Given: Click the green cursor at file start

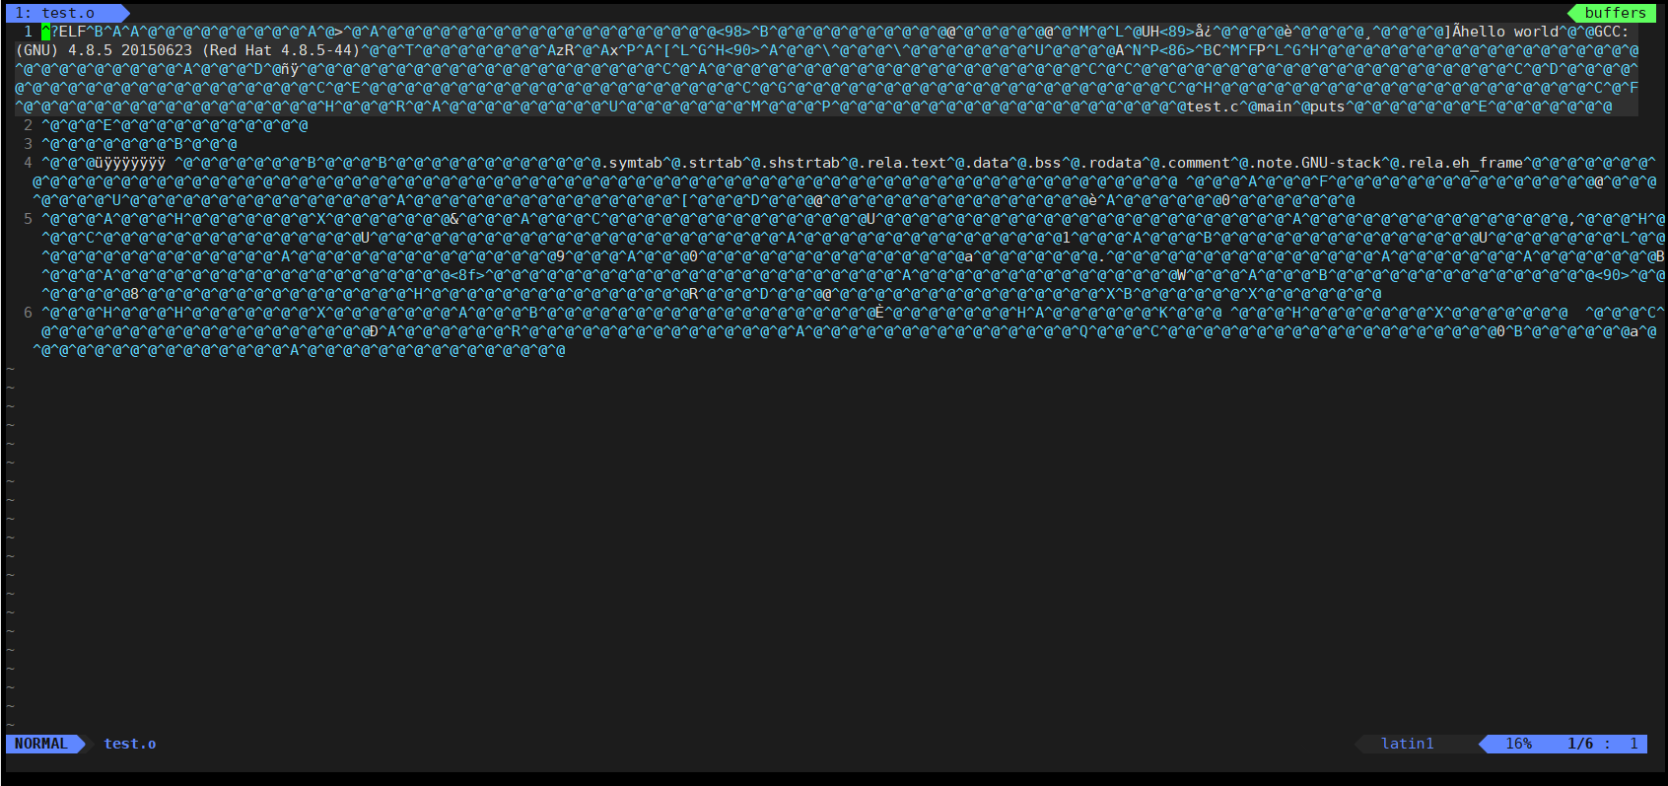Looking at the screenshot, I should point(46,32).
